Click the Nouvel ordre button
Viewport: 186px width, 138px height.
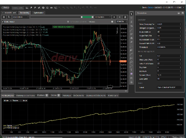pyautogui.click(x=18, y=8)
